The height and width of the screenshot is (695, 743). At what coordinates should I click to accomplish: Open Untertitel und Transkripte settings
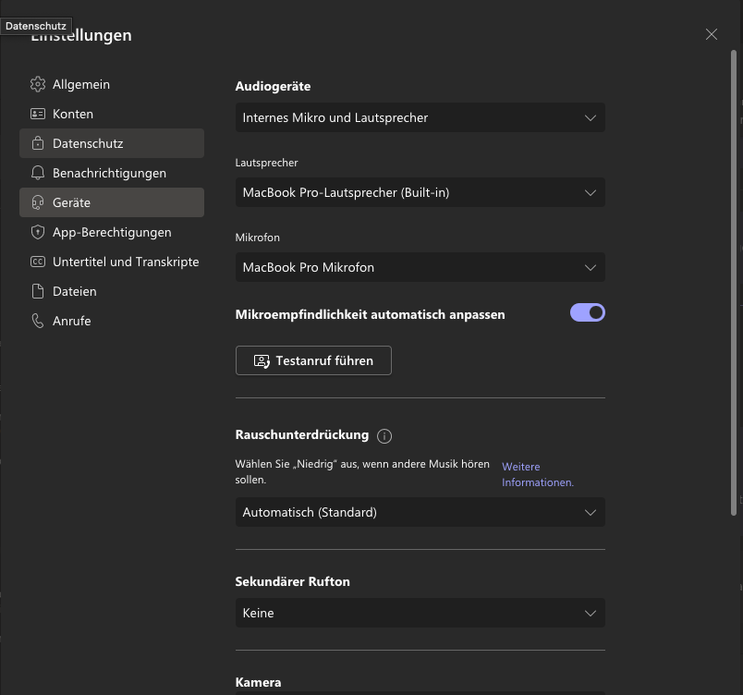[x=126, y=262]
